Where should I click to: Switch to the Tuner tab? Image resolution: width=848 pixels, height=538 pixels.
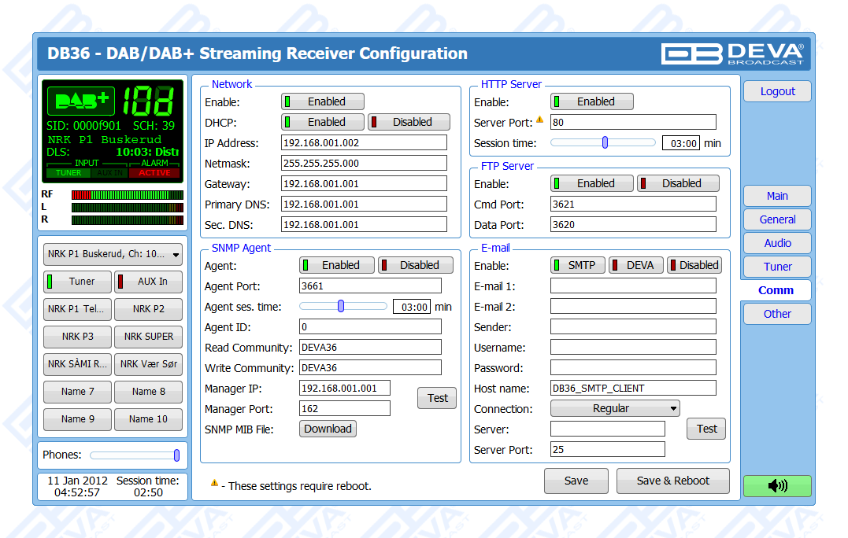pyautogui.click(x=777, y=267)
